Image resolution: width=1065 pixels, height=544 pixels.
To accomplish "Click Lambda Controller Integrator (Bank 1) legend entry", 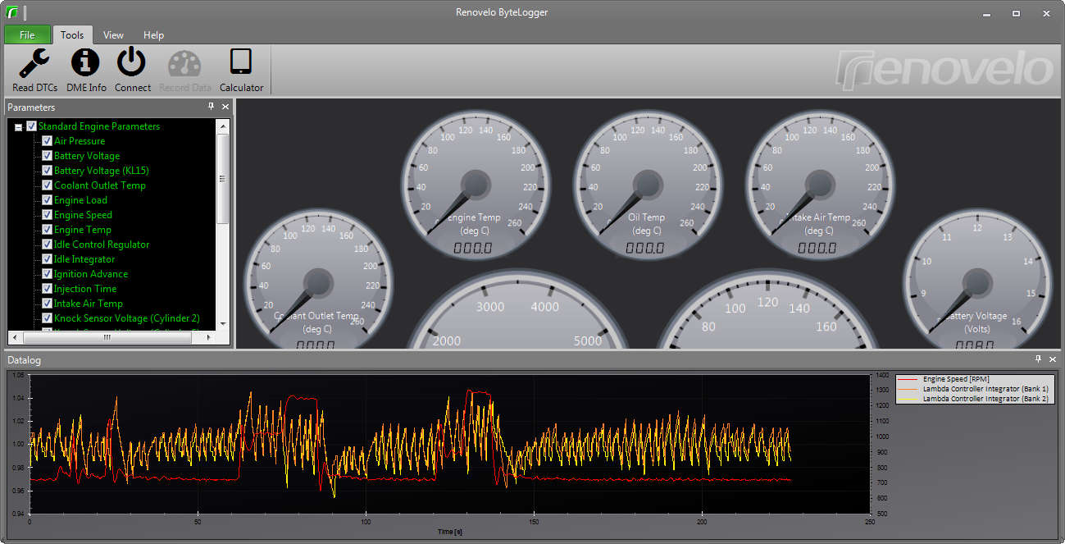I will coord(974,389).
